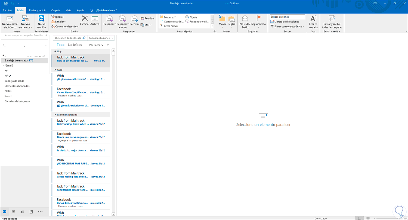408x220 pixels.
Task: Start a TeamViewer Nueva reunión
Action: coord(42,22)
